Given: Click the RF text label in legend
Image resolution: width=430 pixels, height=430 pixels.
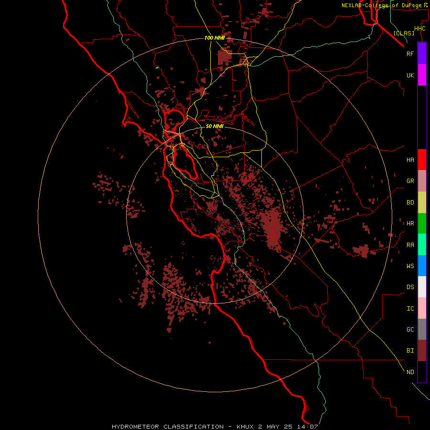Looking at the screenshot, I should [410, 54].
